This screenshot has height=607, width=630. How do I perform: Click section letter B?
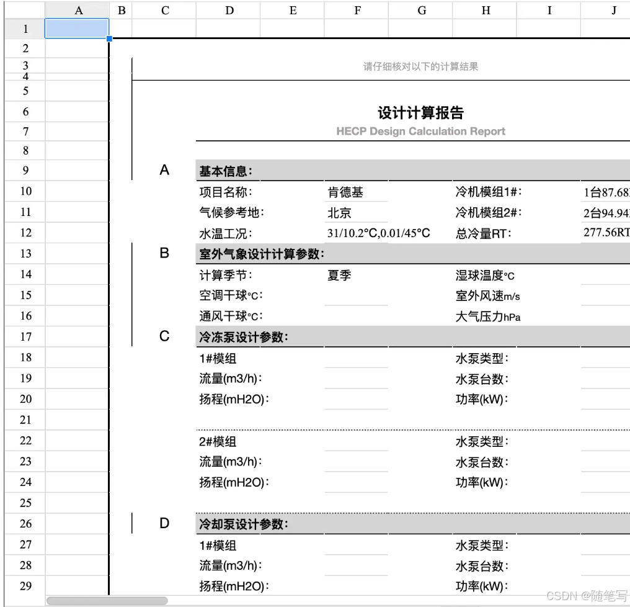tap(164, 253)
